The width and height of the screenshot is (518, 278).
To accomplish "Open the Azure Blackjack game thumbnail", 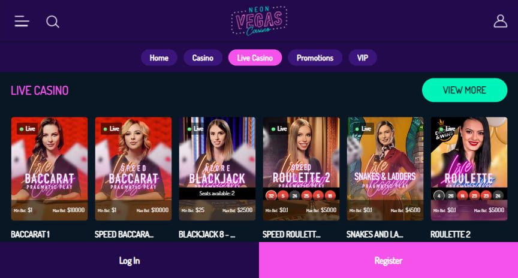I will click(217, 169).
